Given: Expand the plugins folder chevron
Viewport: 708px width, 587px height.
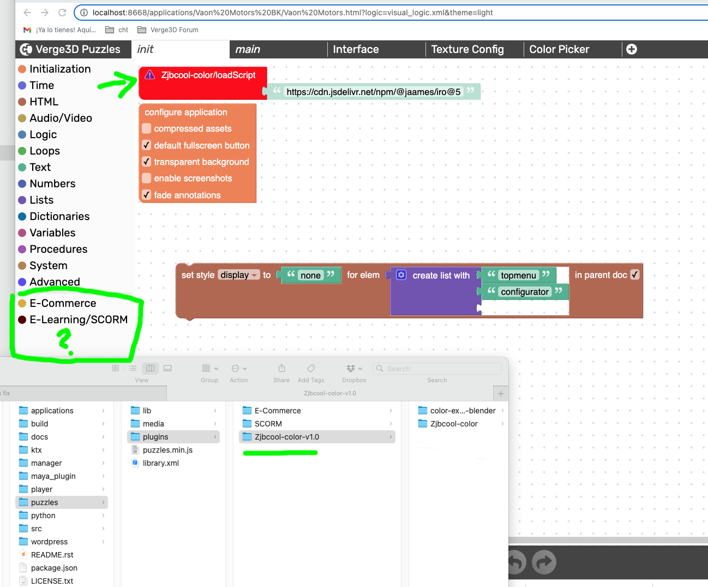Looking at the screenshot, I should point(215,437).
